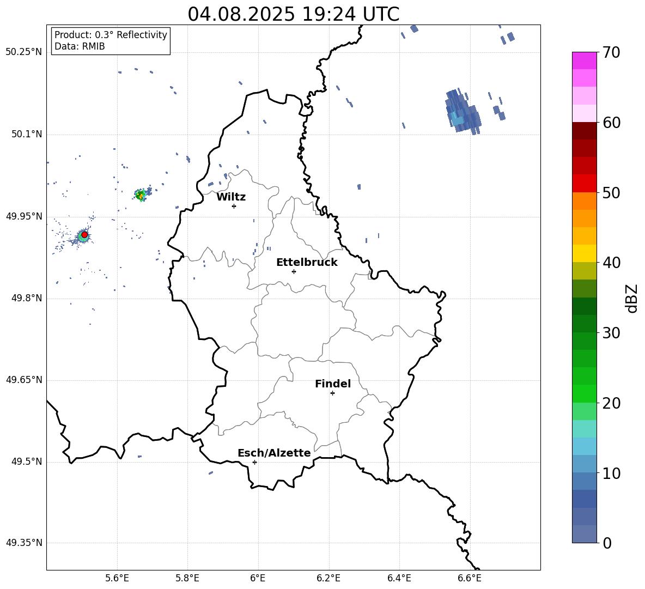Pick the magenta swatch at colorbar top
This screenshot has width=645, height=589.
[x=584, y=61]
